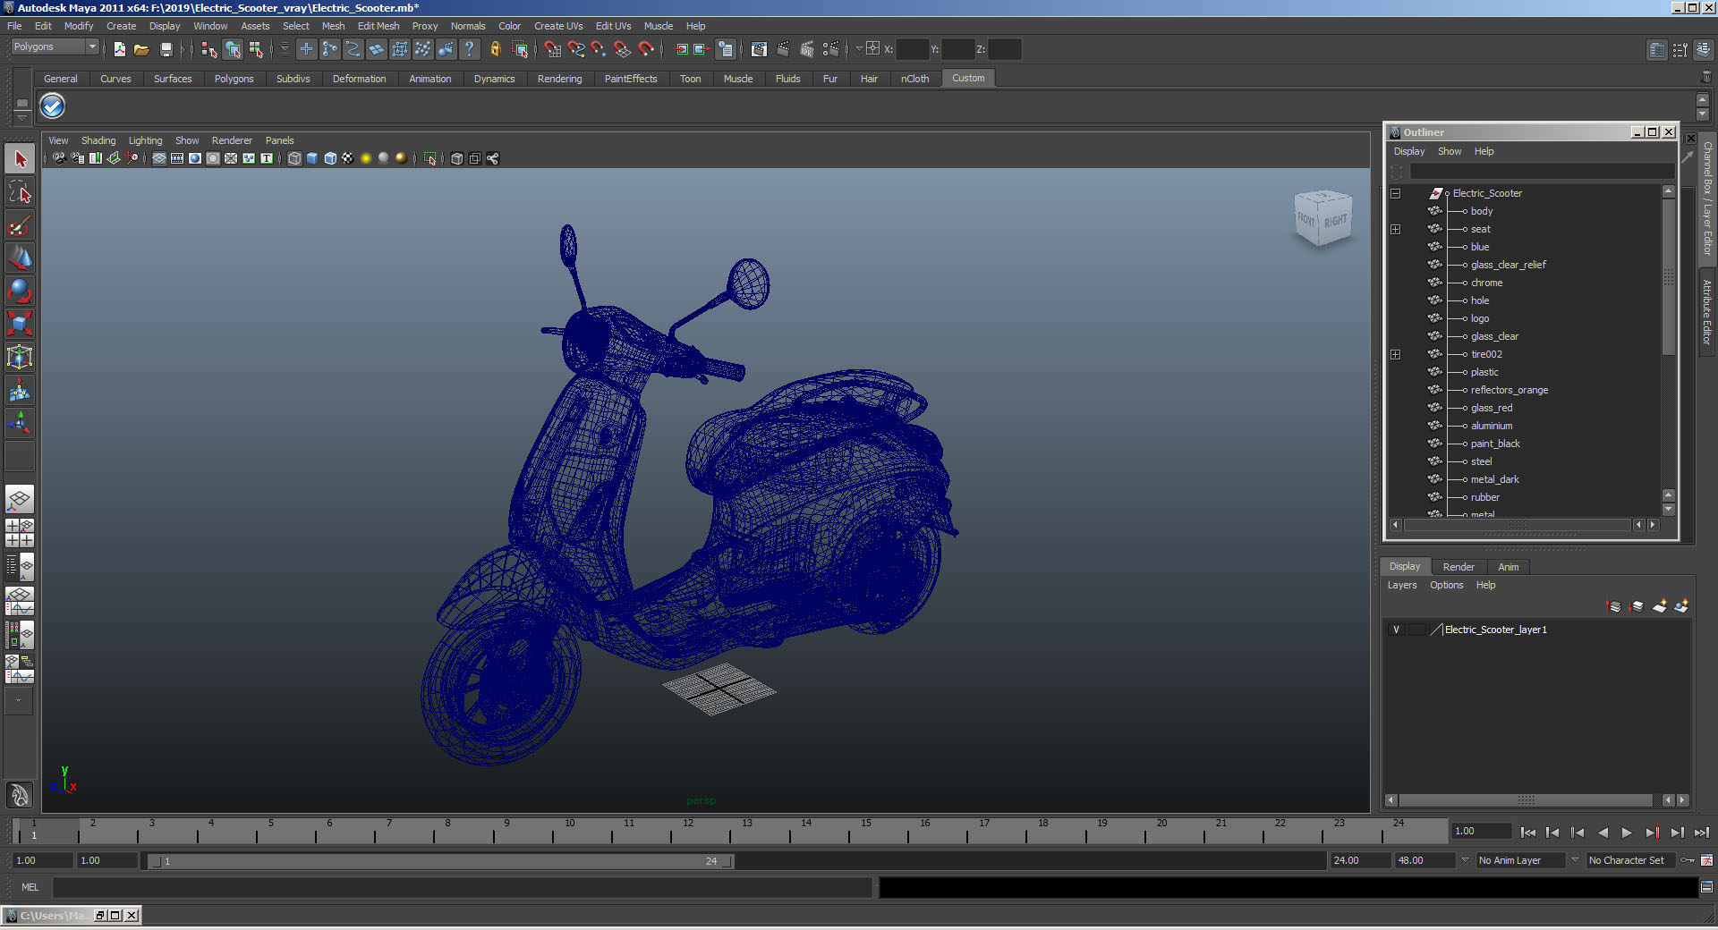Open the Create UVs menu

pyautogui.click(x=558, y=26)
